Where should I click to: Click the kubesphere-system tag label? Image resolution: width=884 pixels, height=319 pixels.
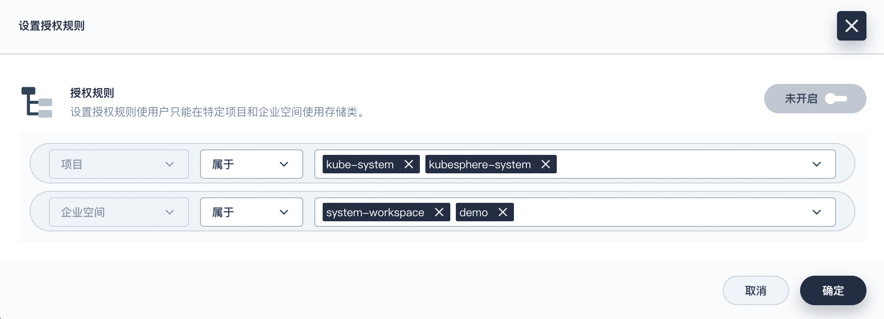click(x=480, y=165)
